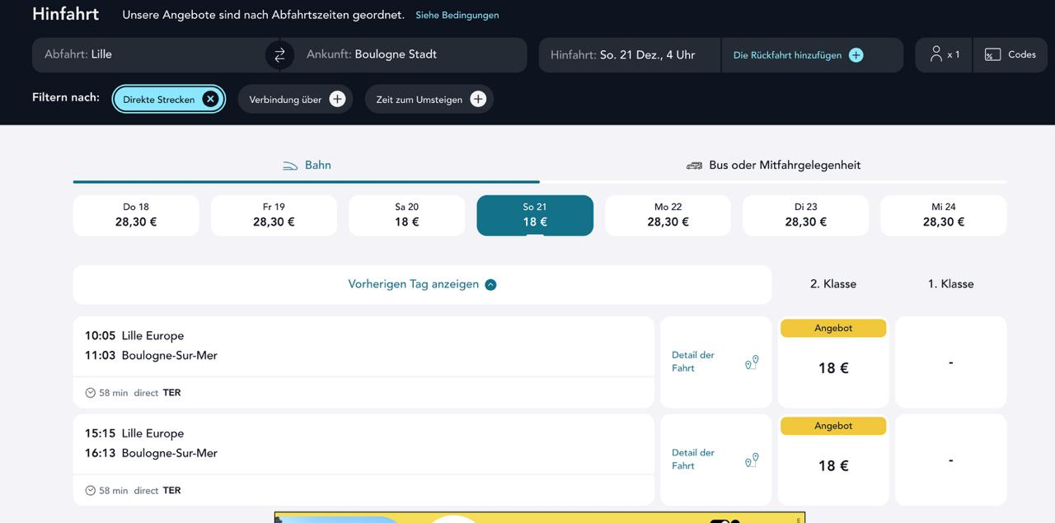Screen dimensions: 1055x523
Task: Click plus icon to add return trip
Action: click(x=856, y=55)
